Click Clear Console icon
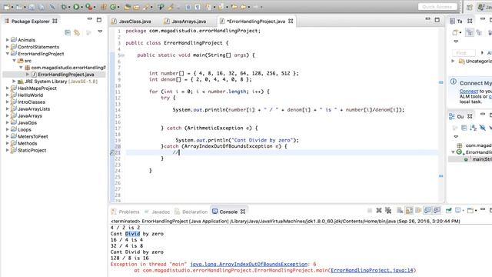492x277 pixels. (400, 210)
